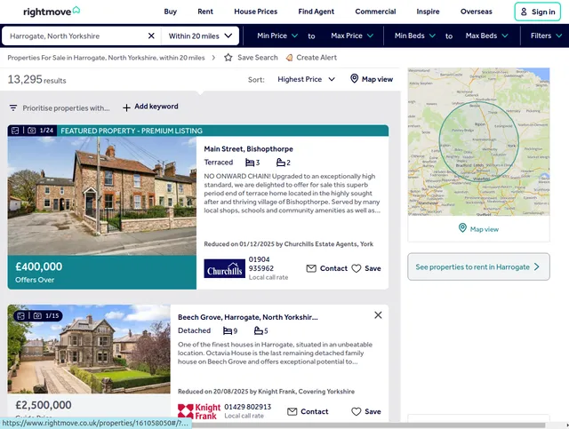Clear the Harrogate location search text
Viewport: 569px width, 429px height.
tap(151, 36)
